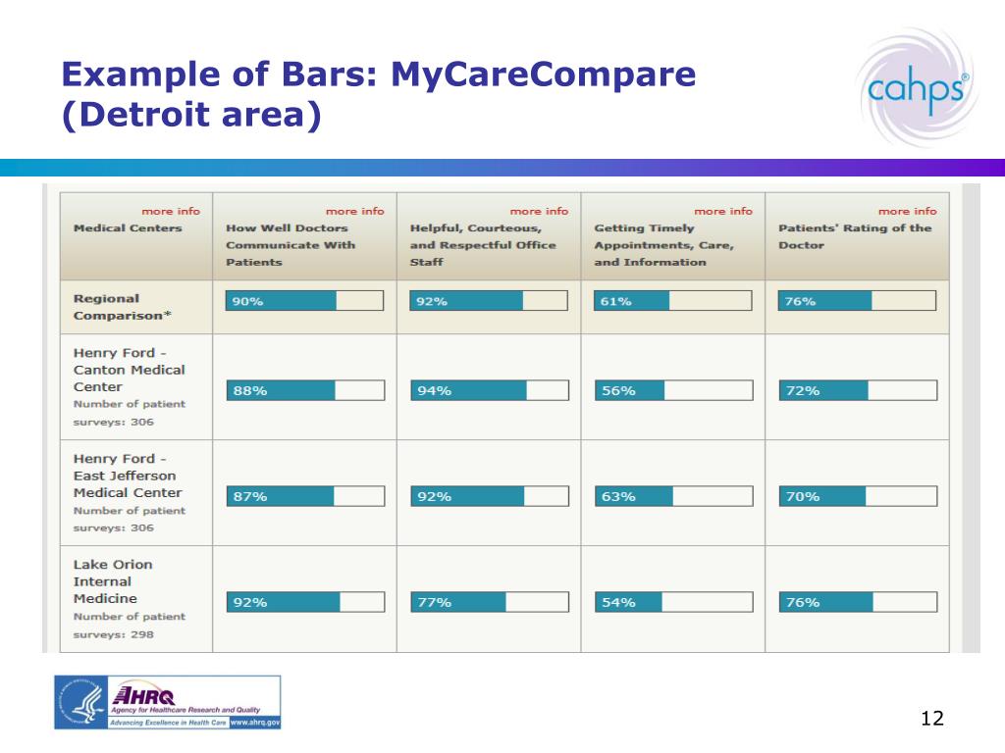Click Canton Medical Center 72% bar
Image resolution: width=1005 pixels, height=753 pixels.
click(858, 390)
